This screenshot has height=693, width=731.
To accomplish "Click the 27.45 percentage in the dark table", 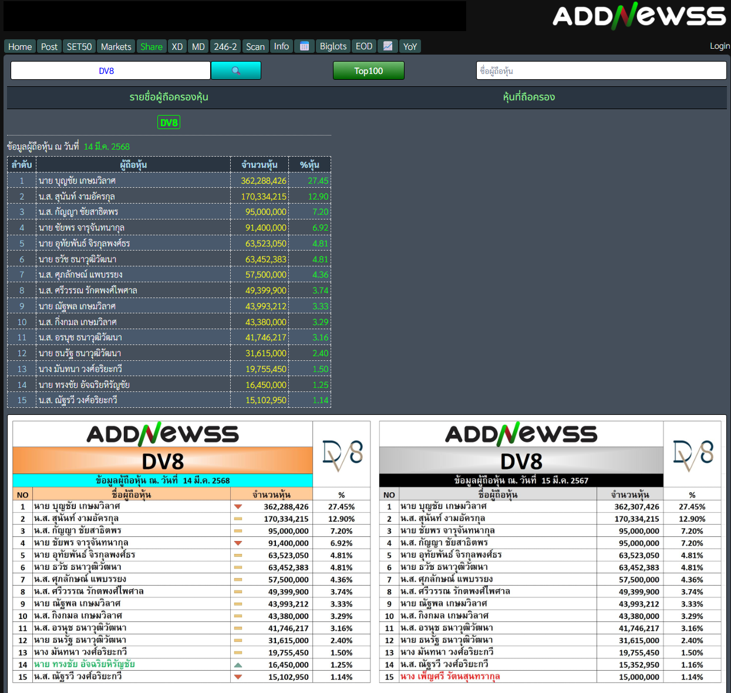I will pos(318,181).
